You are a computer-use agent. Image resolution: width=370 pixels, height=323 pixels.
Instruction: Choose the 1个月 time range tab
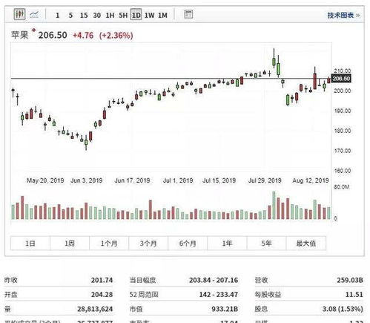(x=109, y=244)
